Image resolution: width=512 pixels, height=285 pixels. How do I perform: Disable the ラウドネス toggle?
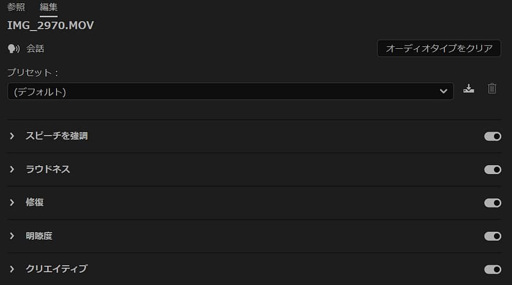pos(492,169)
